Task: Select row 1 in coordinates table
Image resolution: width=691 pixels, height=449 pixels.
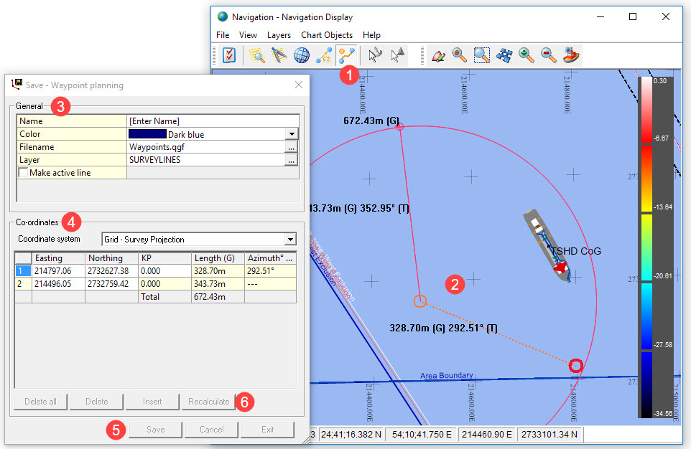Action: (23, 270)
